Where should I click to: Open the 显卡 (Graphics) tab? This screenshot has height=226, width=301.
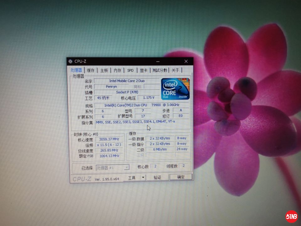click(x=144, y=70)
